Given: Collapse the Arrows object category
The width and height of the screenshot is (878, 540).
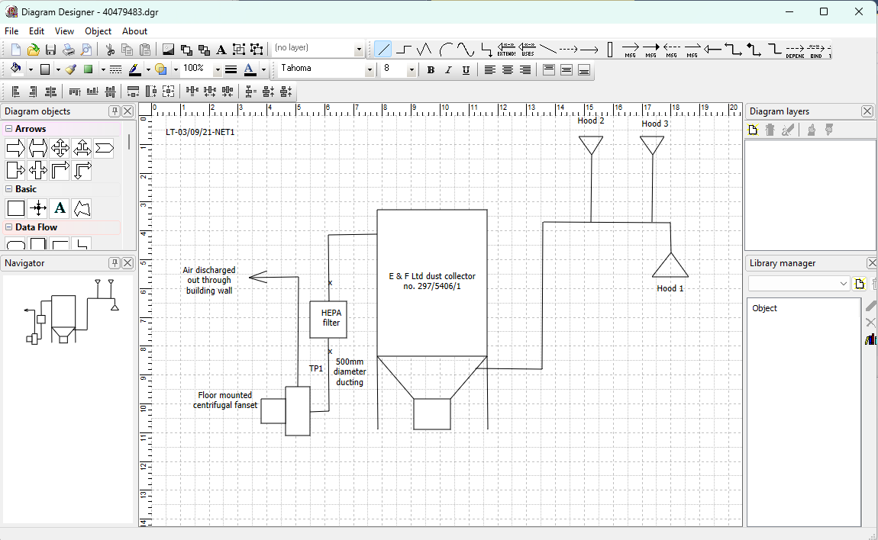Looking at the screenshot, I should coord(8,129).
